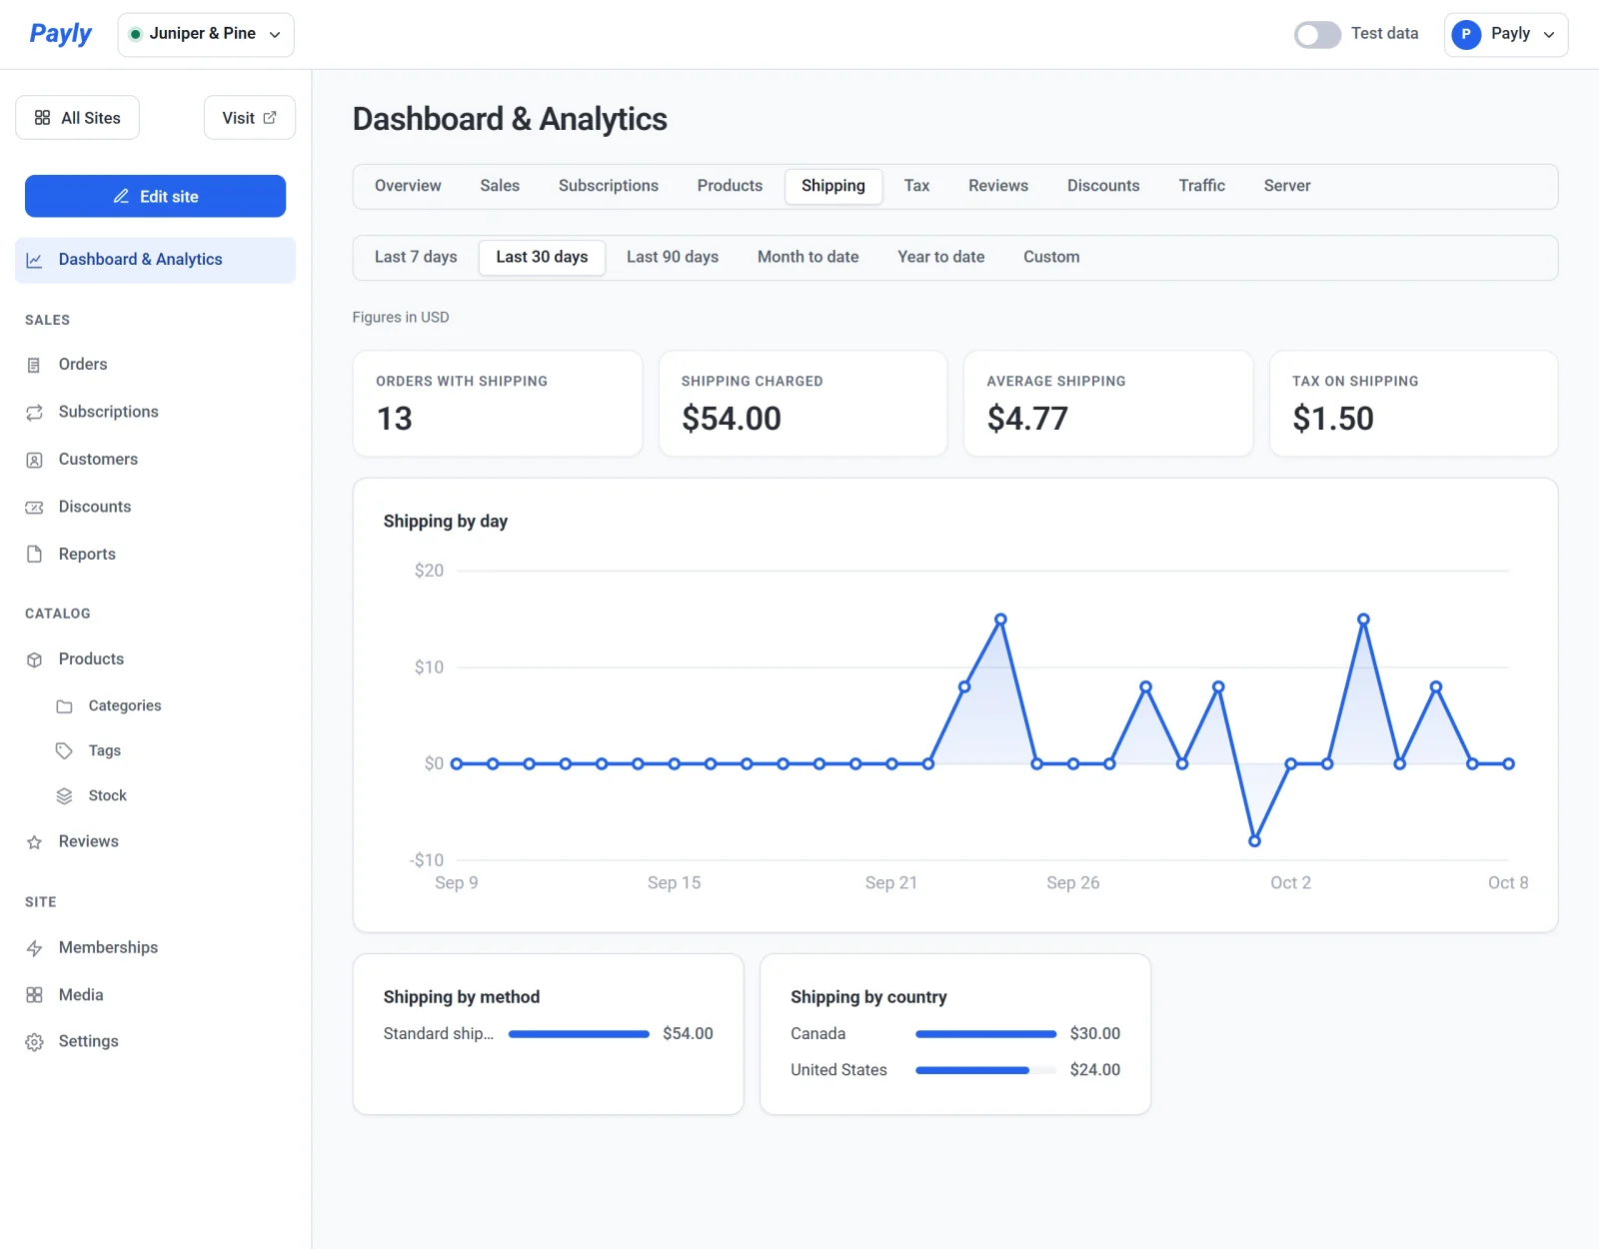Click the $54.00 Shipping charged value
1599x1249 pixels.
coord(732,419)
